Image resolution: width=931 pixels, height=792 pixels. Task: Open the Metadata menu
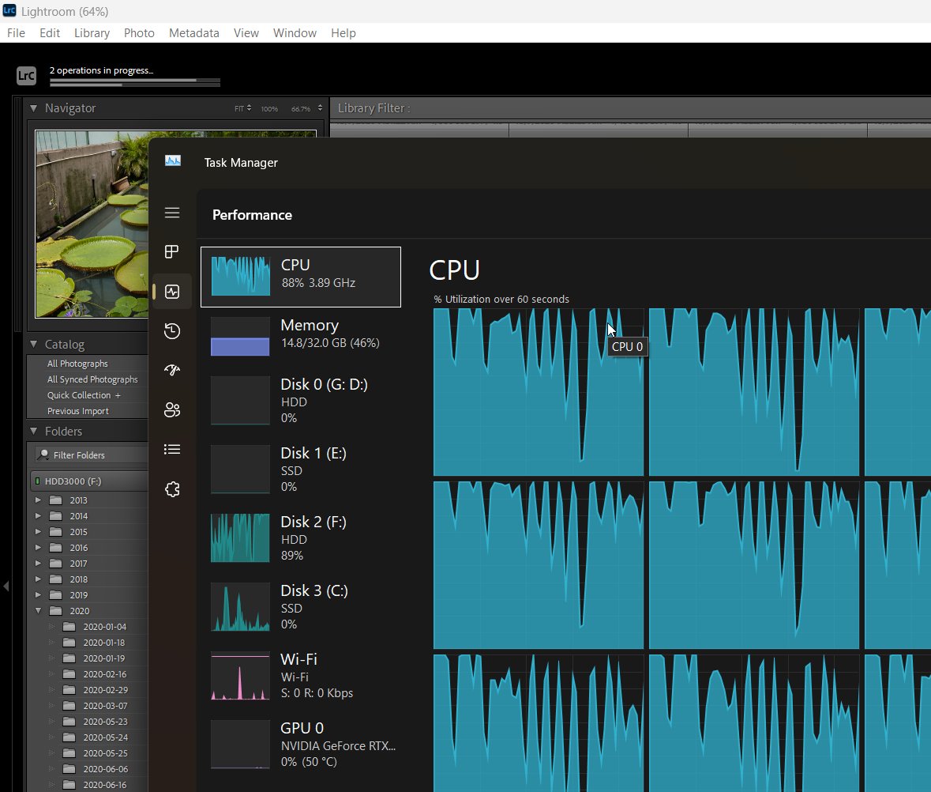[x=193, y=32]
